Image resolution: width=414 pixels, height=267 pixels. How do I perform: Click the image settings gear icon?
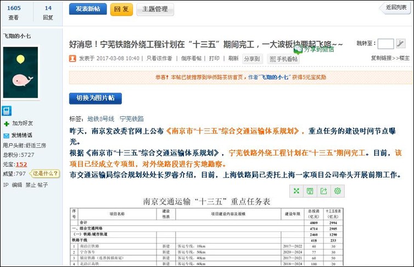click(338, 191)
